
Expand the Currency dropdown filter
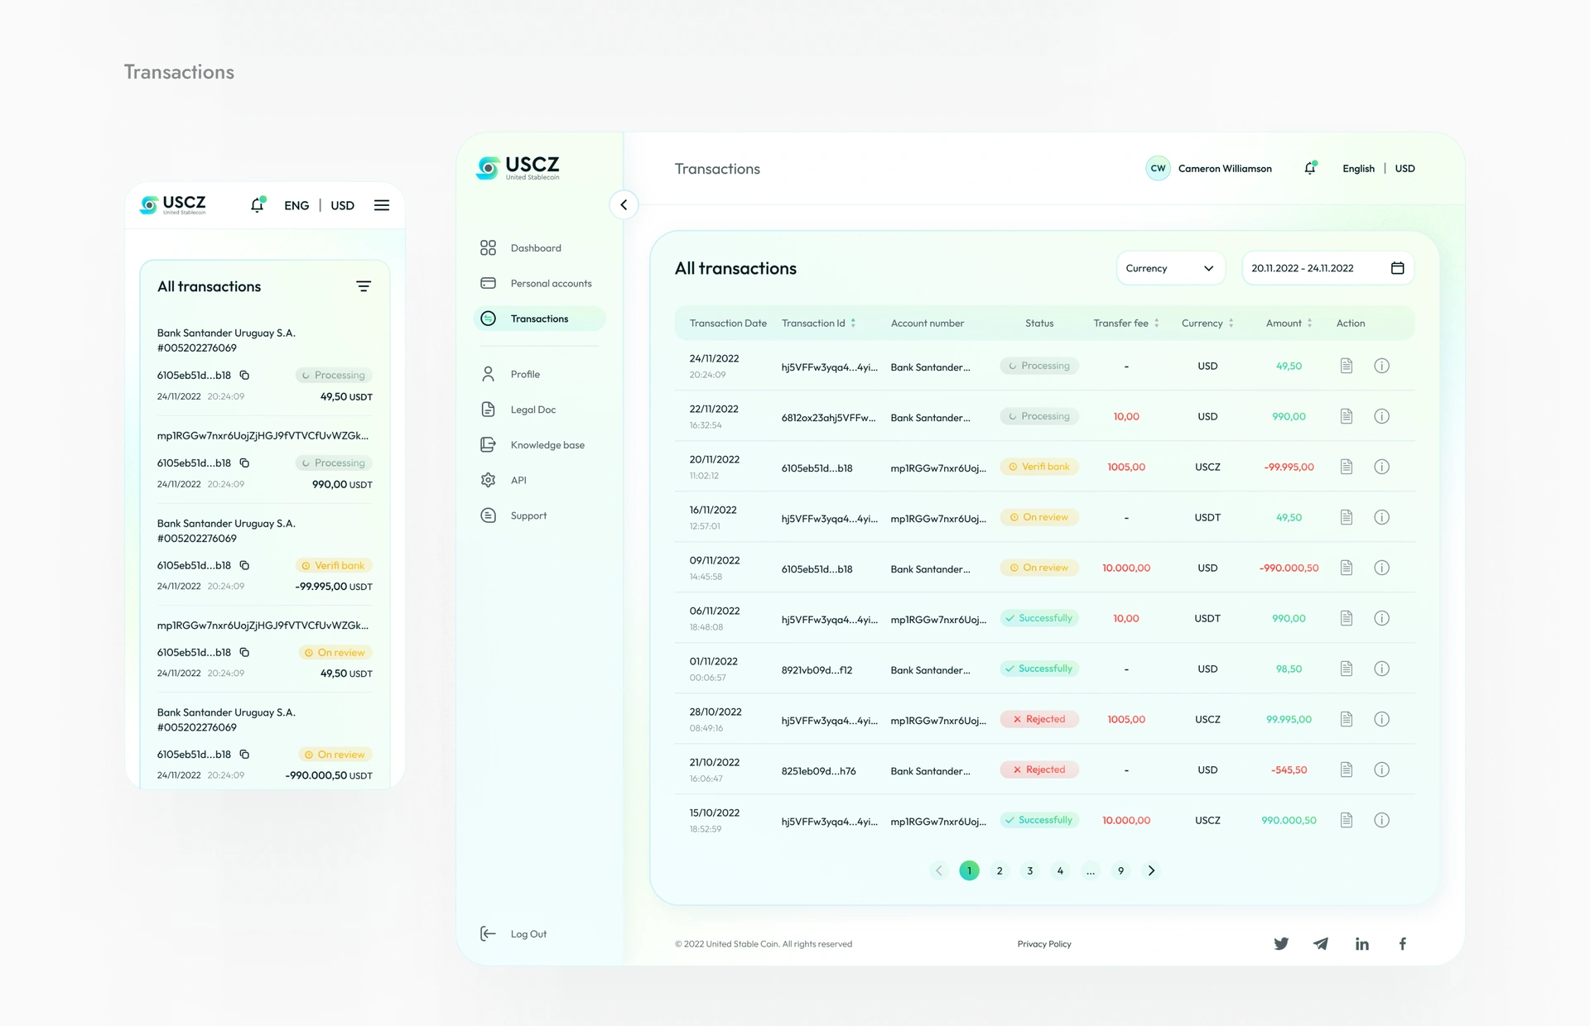click(1170, 268)
